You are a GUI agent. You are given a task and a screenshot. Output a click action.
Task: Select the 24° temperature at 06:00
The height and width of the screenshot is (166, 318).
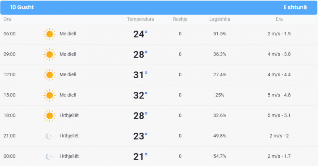click(140, 34)
